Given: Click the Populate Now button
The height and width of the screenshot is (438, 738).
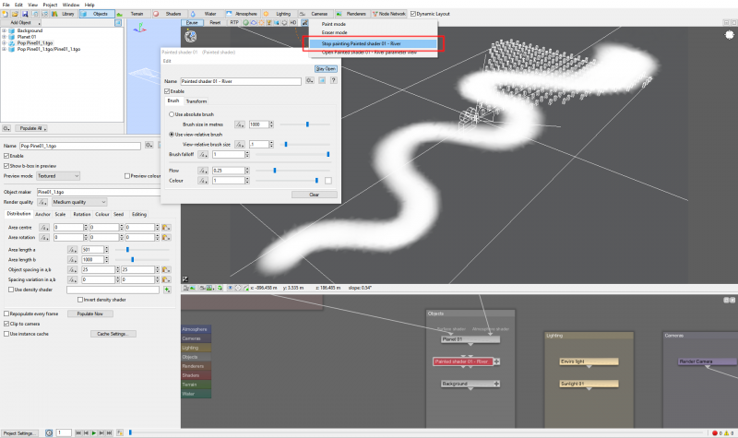Looking at the screenshot, I should 89,314.
